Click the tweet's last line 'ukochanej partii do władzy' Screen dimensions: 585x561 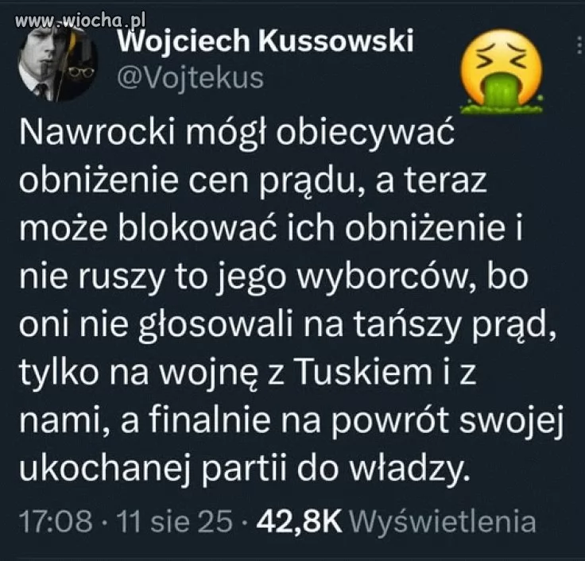point(243,469)
